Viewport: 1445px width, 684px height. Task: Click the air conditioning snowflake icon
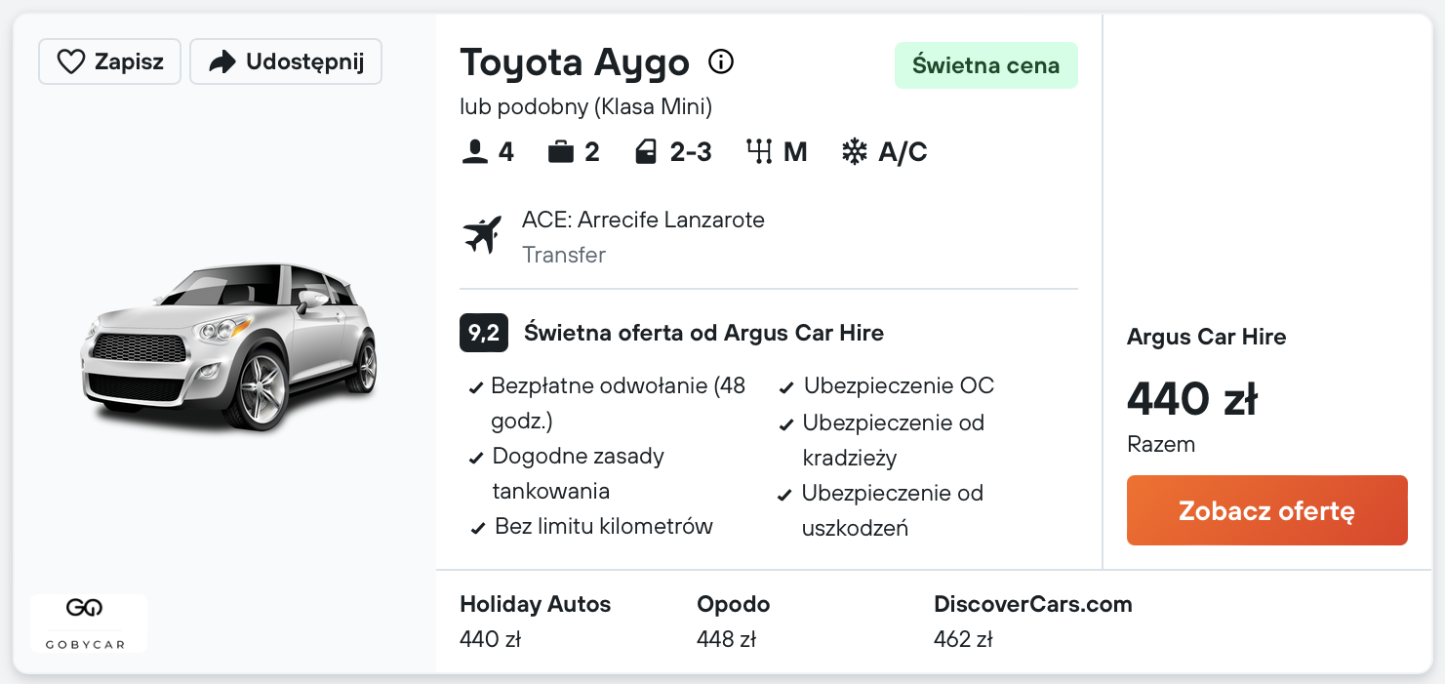[x=855, y=152]
